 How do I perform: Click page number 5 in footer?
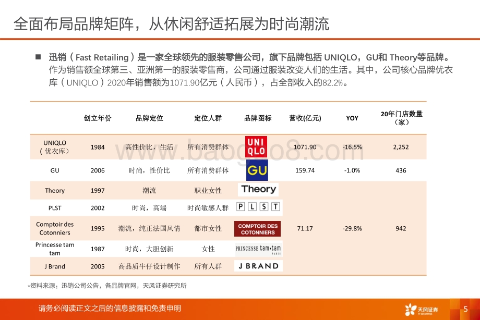465,309
